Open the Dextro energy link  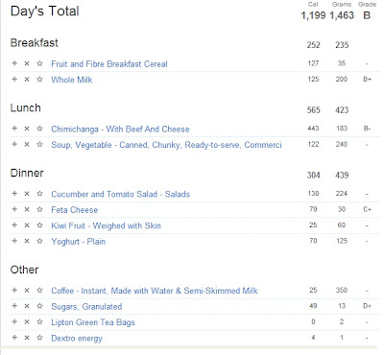click(77, 339)
